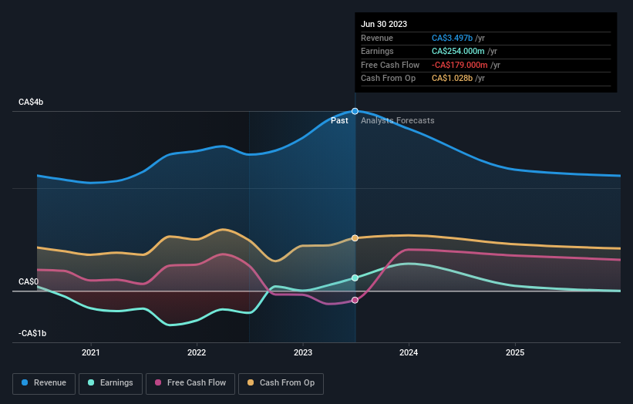The width and height of the screenshot is (633, 404).
Task: Click the CA$254.000m earnings value
Action: point(458,51)
